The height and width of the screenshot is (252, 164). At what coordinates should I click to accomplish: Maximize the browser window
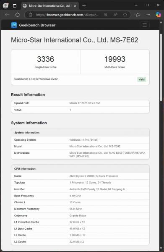[x=147, y=5]
